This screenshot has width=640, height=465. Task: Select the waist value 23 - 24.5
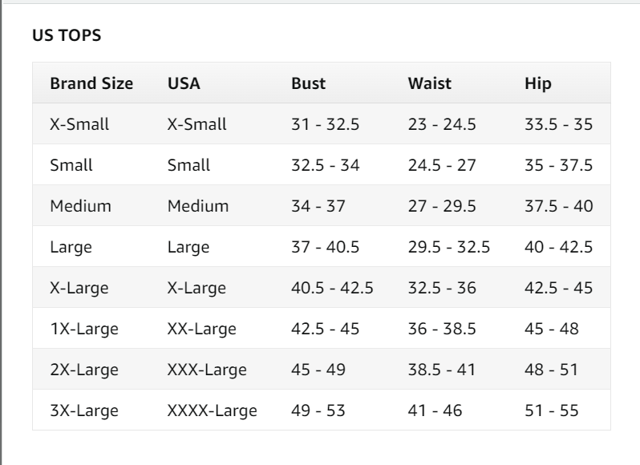(x=441, y=124)
